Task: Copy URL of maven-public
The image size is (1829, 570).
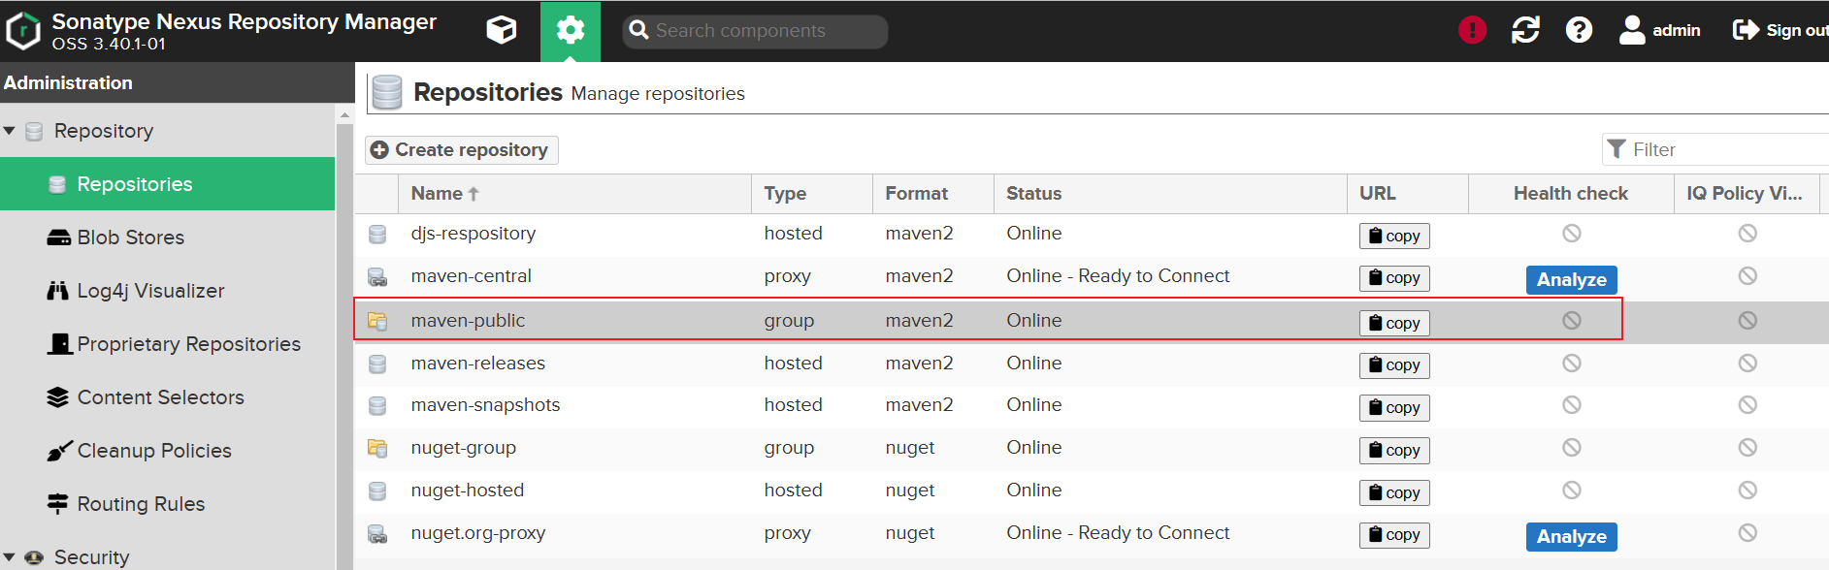Action: pos(1394,323)
